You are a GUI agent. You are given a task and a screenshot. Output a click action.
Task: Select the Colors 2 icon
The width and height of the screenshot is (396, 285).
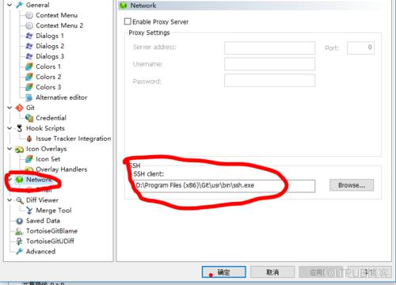[29, 77]
